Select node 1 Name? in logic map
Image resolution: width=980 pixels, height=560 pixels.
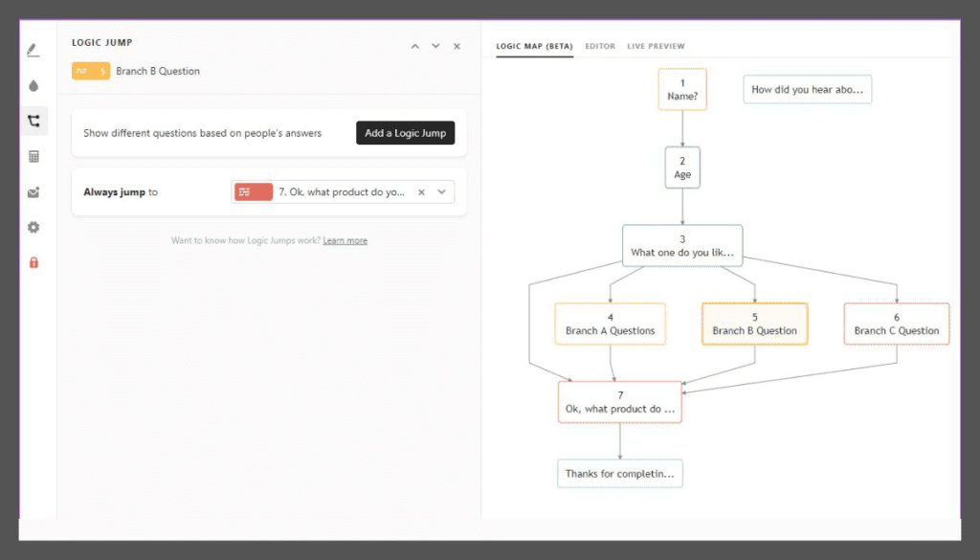[x=681, y=89]
